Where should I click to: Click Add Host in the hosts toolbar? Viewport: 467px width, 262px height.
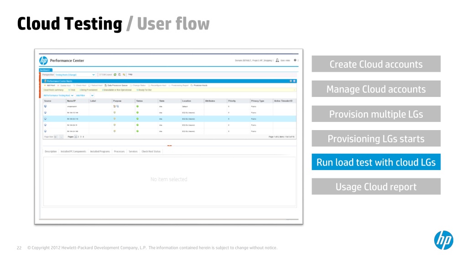[50, 86]
